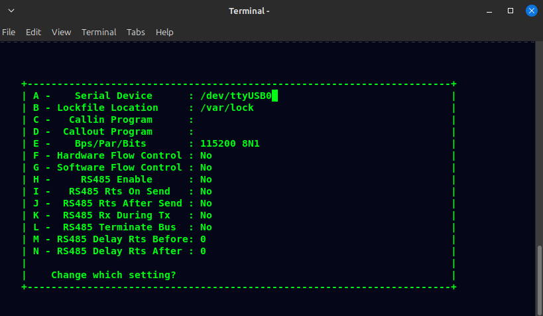Open the Help menu

click(164, 32)
